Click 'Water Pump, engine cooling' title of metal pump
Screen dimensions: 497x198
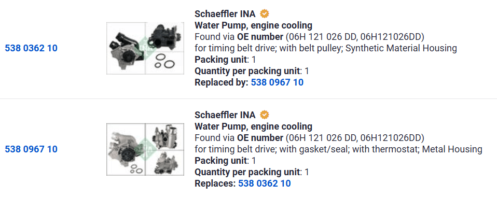tap(253, 126)
